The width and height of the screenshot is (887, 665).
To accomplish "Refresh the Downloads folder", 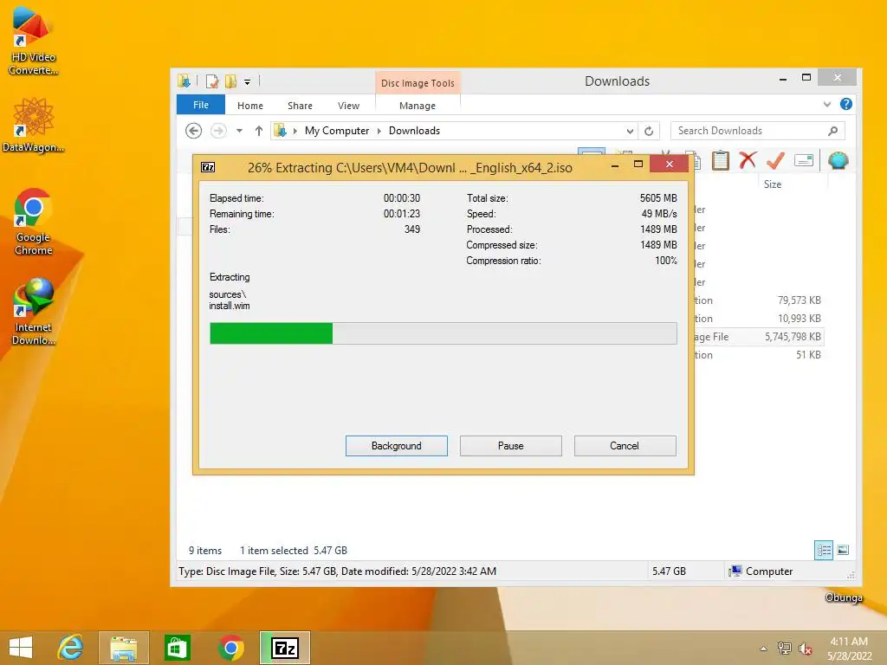I will point(649,132).
